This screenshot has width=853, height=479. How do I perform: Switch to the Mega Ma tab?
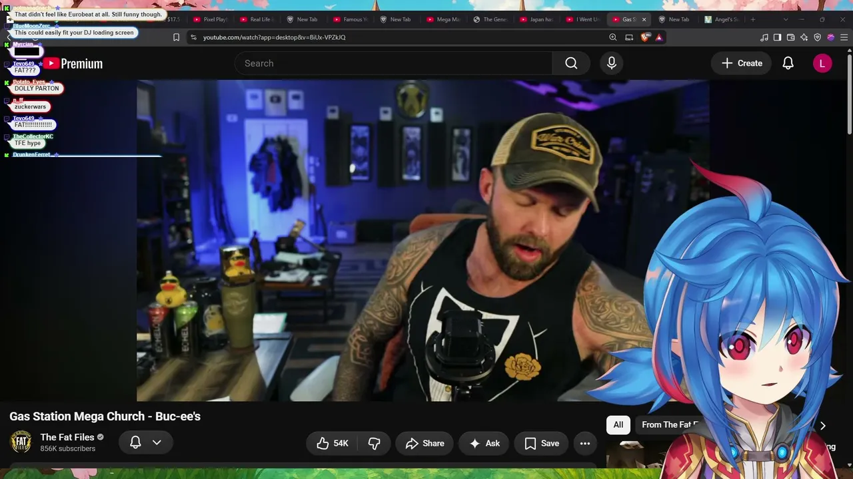pyautogui.click(x=443, y=19)
